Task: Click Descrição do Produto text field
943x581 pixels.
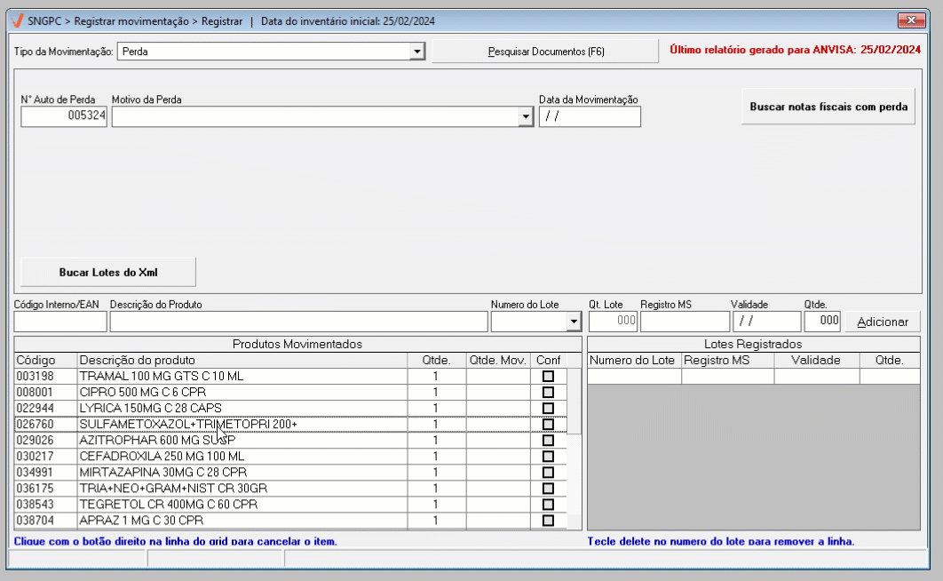Action: tap(298, 322)
